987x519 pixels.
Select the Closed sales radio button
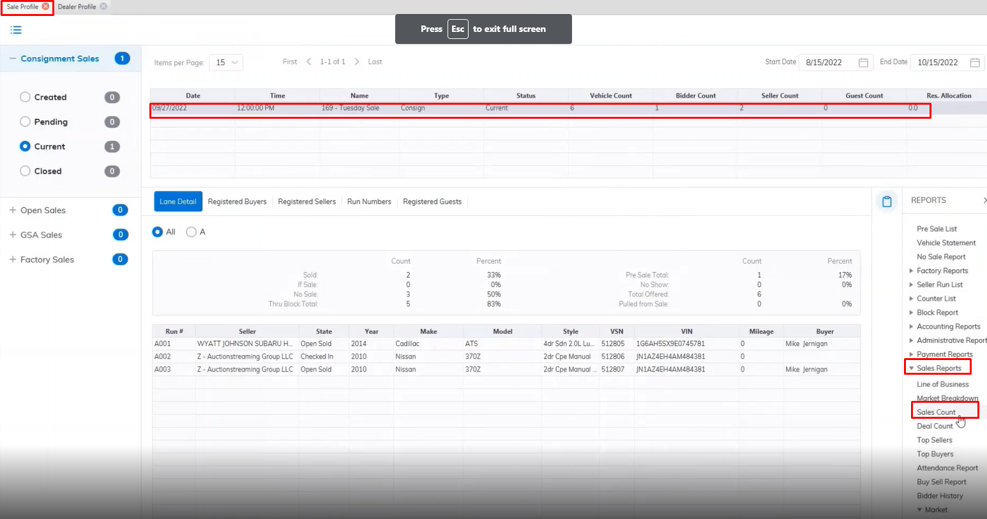tap(26, 171)
